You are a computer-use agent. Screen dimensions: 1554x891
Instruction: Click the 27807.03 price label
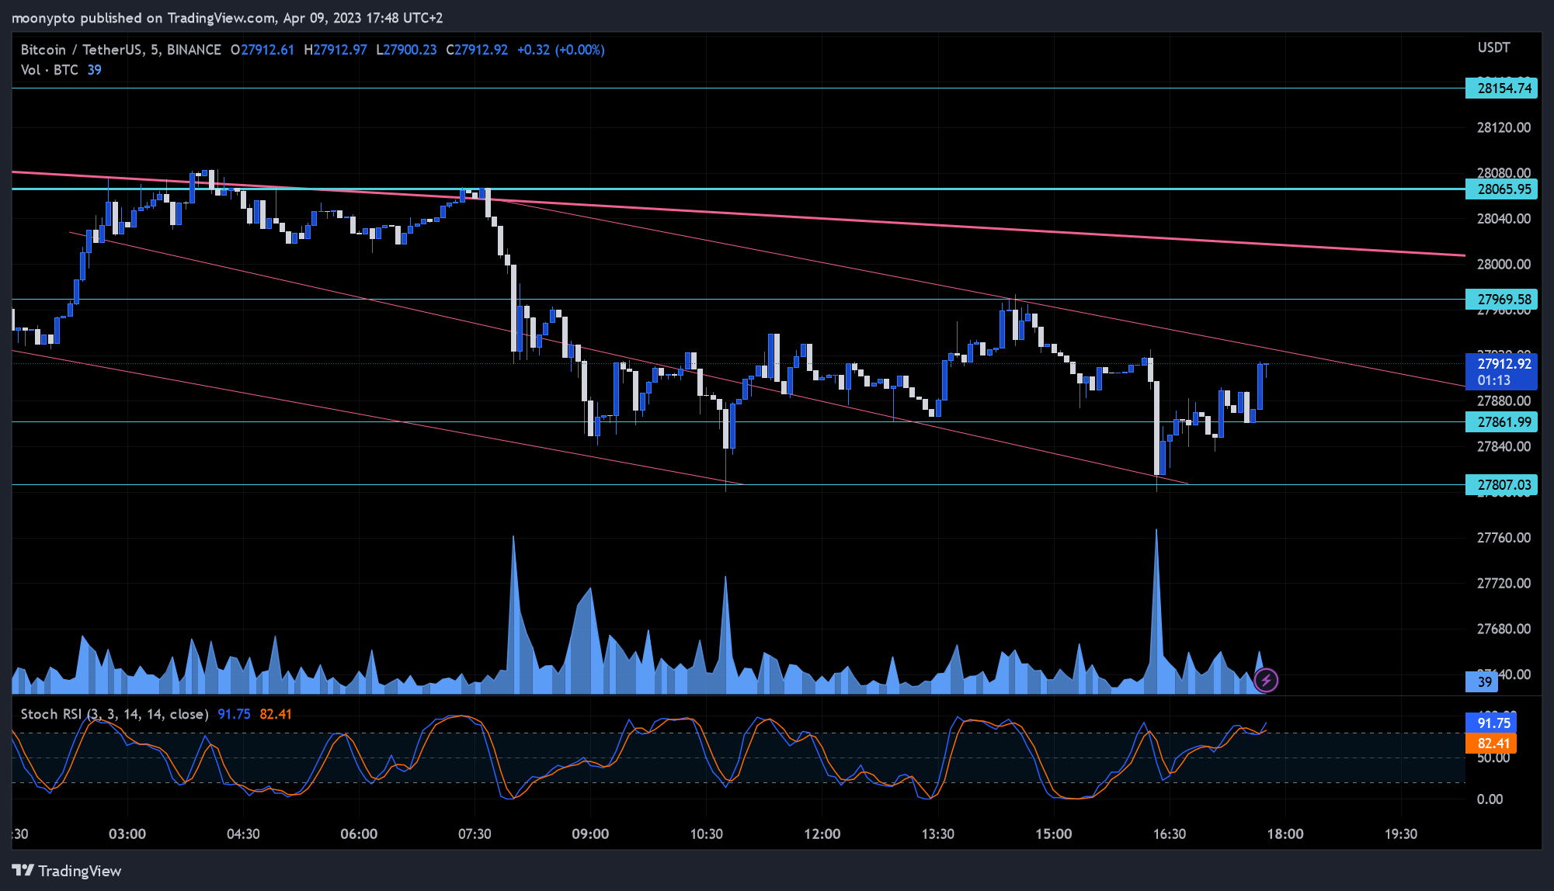click(1501, 485)
